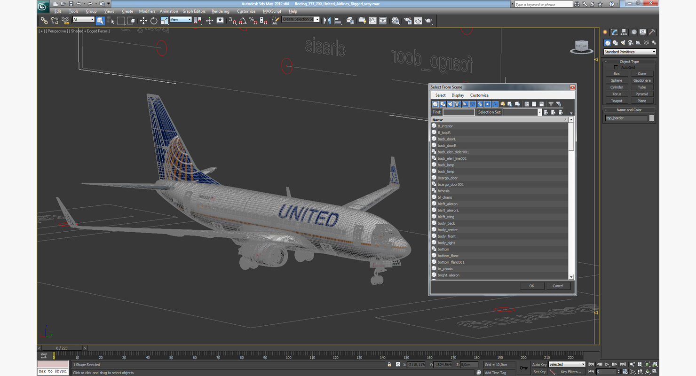Open the reference coordinate 'View' dropdown
The height and width of the screenshot is (376, 696).
[181, 20]
